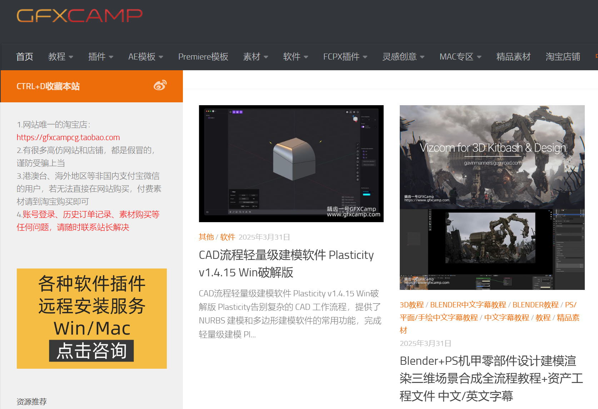
Task: Click the Plasticity article excerpt paragraph
Action: point(290,314)
